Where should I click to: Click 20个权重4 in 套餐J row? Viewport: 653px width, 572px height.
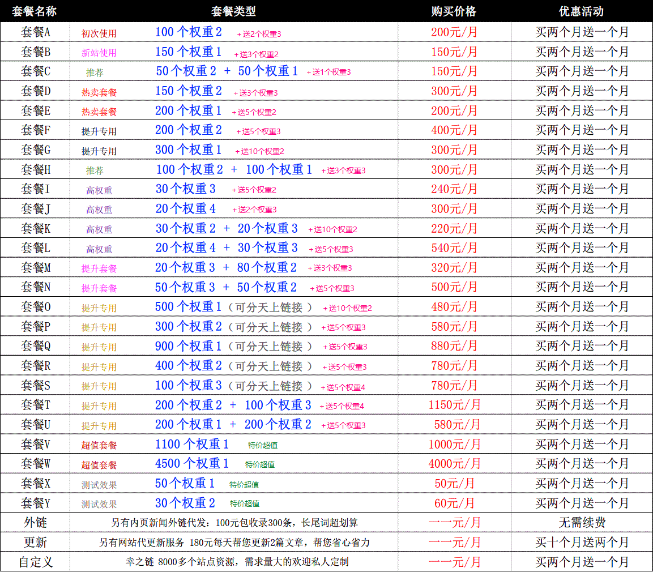coord(186,208)
